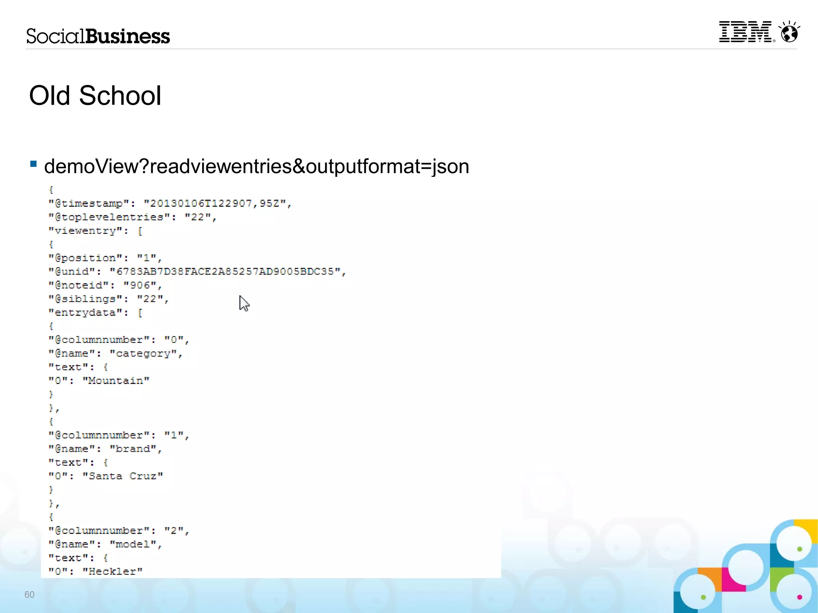Click the "@columnnumber": "2" line
The width and height of the screenshot is (818, 613).
click(119, 531)
